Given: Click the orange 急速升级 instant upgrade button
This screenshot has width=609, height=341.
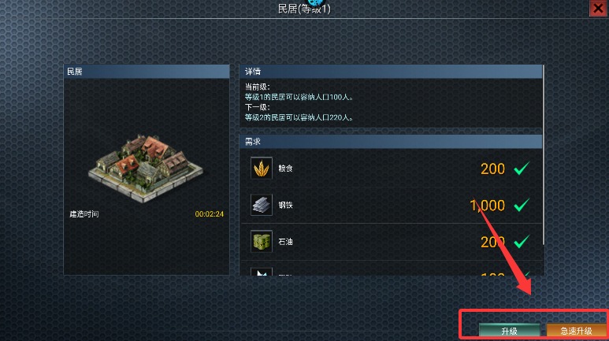Looking at the screenshot, I should click(x=576, y=331).
